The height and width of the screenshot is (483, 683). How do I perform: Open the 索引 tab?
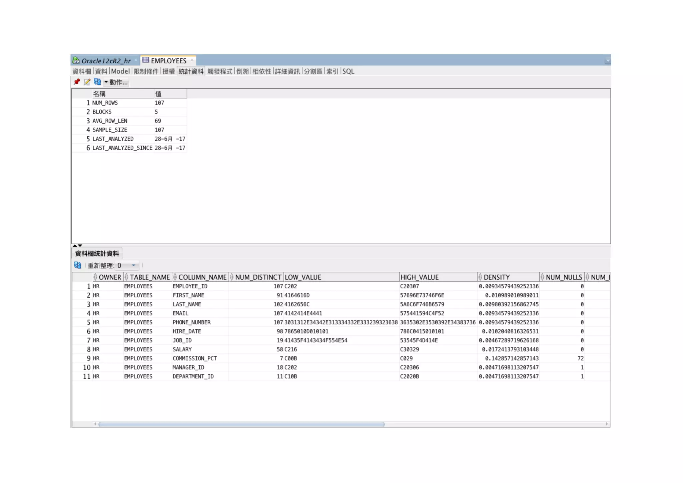tap(332, 71)
